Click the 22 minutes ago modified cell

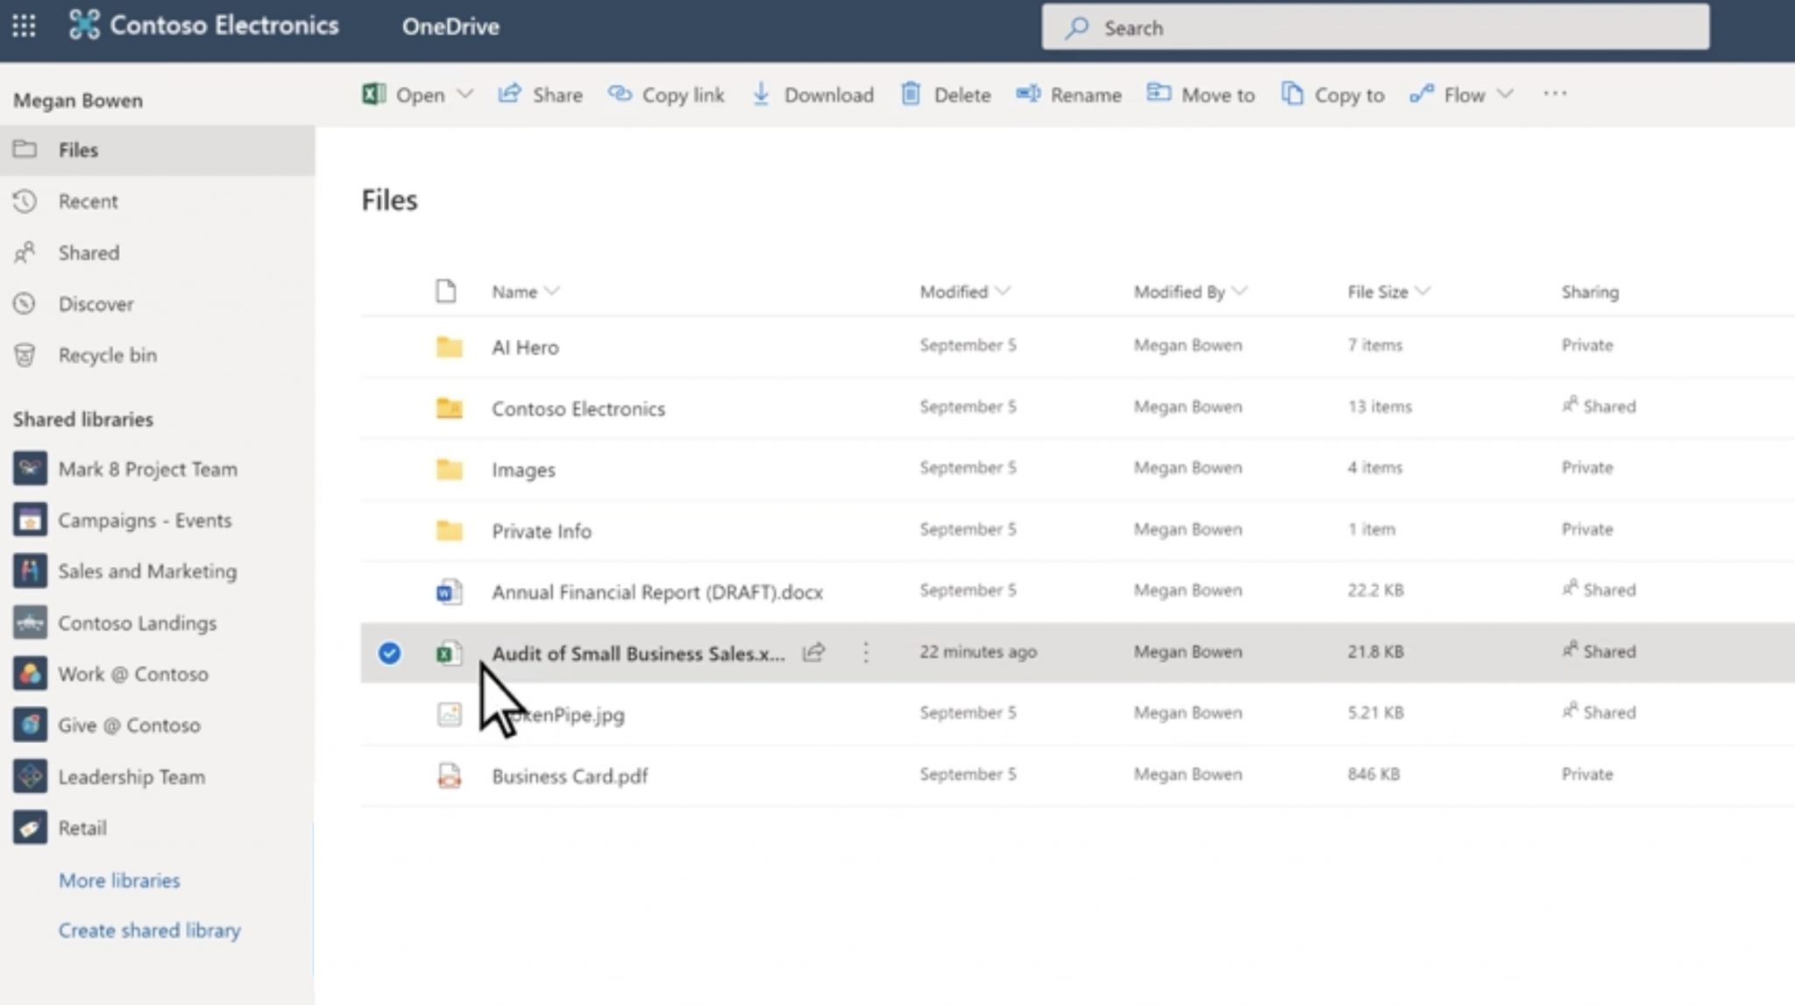pyautogui.click(x=978, y=651)
